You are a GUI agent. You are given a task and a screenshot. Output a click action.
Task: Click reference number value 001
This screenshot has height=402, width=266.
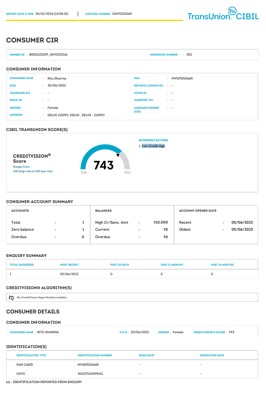(x=189, y=55)
